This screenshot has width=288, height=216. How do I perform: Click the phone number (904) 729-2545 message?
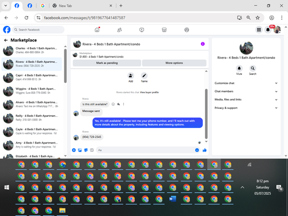[92, 137]
